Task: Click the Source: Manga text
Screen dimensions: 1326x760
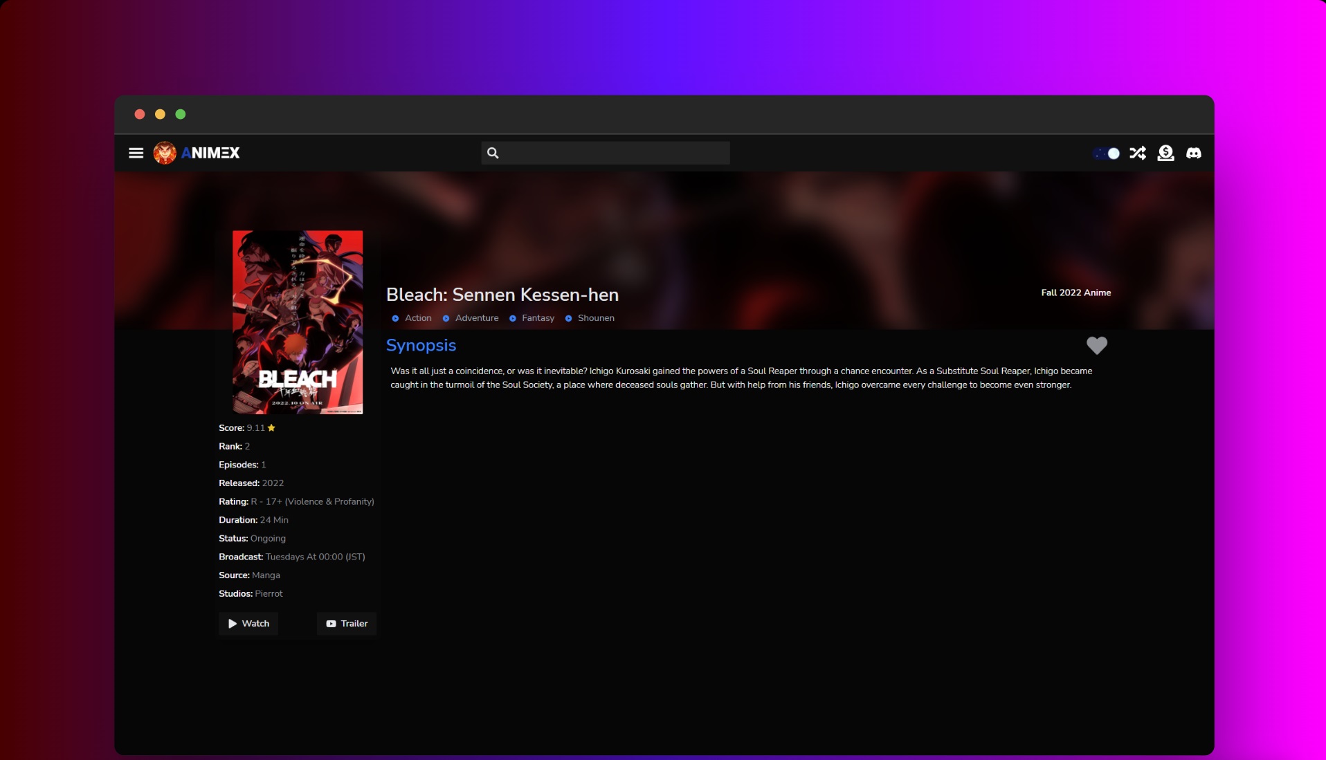Action: (249, 575)
